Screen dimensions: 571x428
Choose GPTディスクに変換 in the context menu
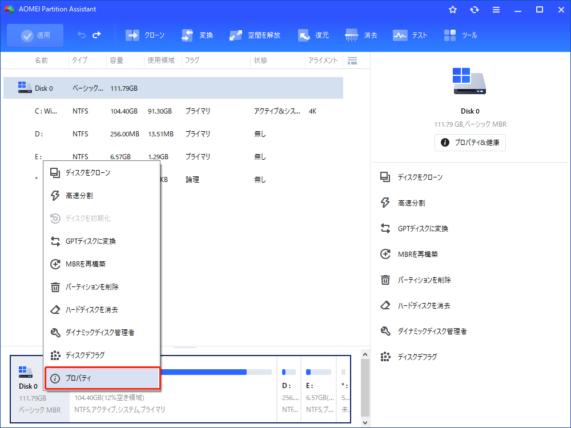tap(102, 241)
